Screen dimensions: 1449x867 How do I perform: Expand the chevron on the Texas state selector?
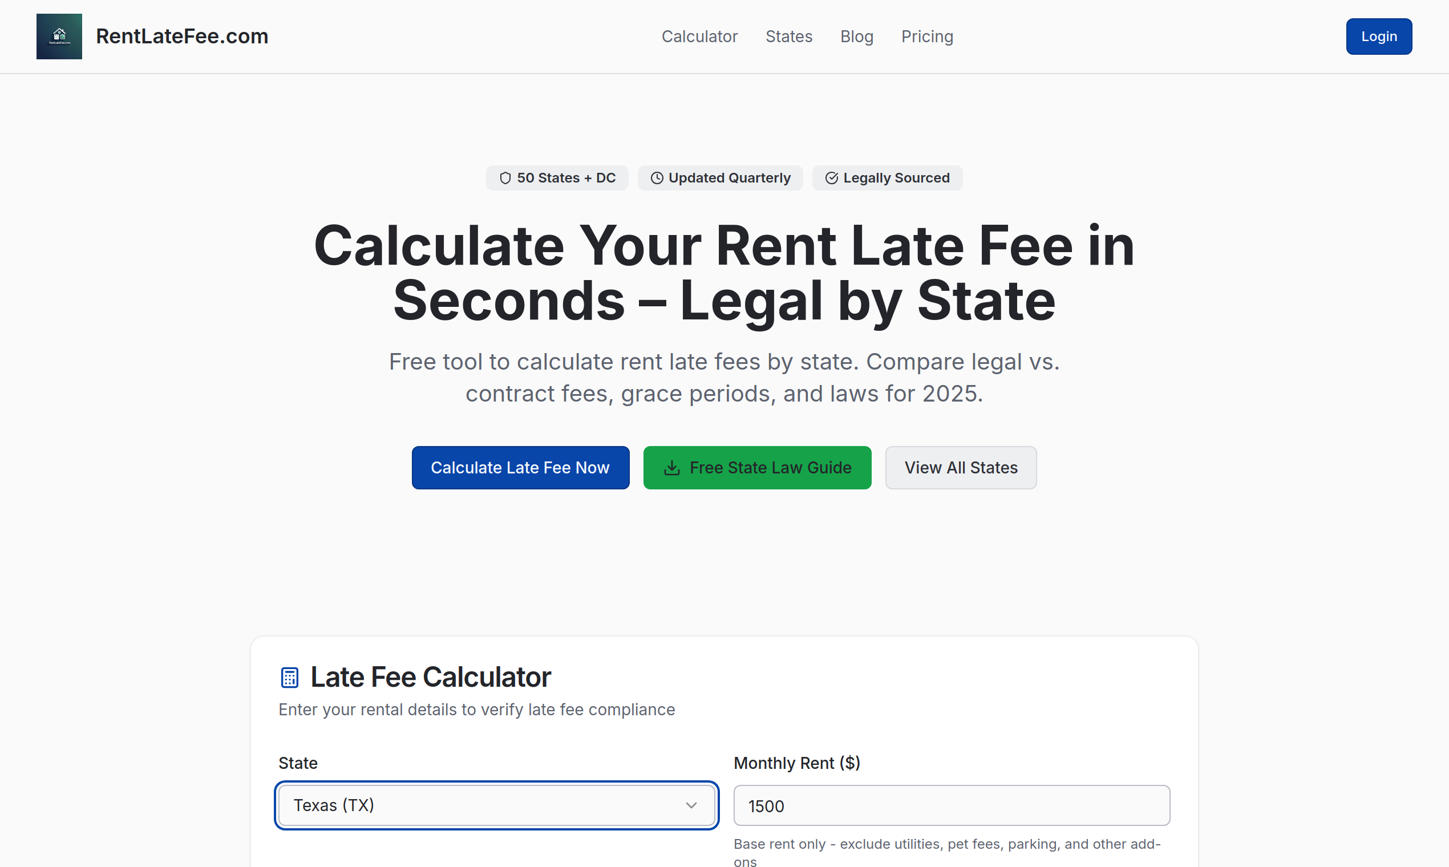tap(692, 805)
